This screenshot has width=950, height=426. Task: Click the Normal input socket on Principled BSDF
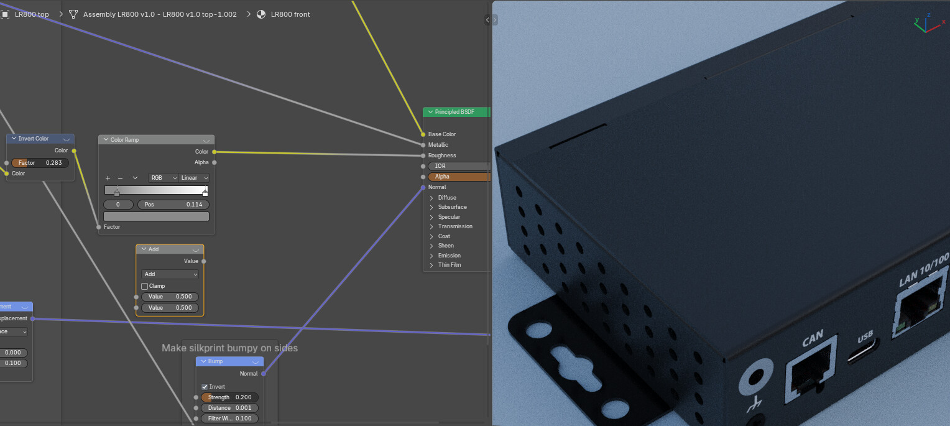[423, 187]
